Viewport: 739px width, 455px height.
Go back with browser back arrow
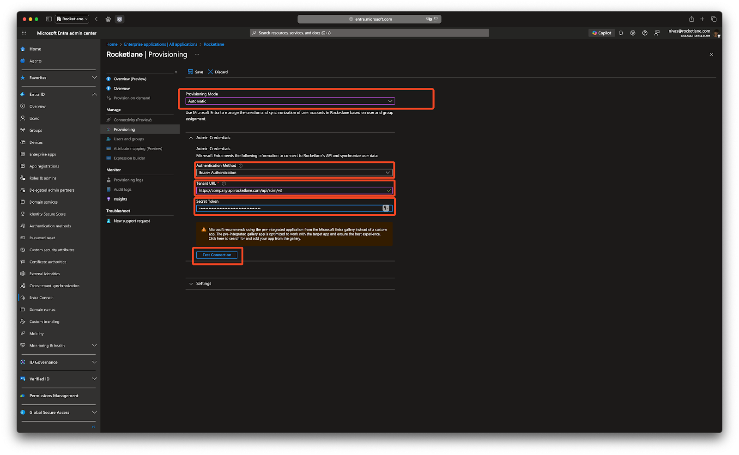(x=96, y=19)
